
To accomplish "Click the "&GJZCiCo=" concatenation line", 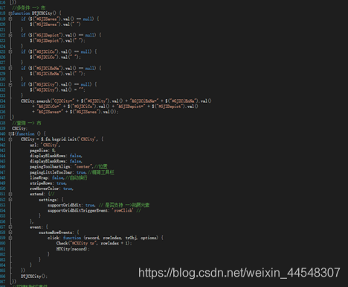I will tap(115, 107).
